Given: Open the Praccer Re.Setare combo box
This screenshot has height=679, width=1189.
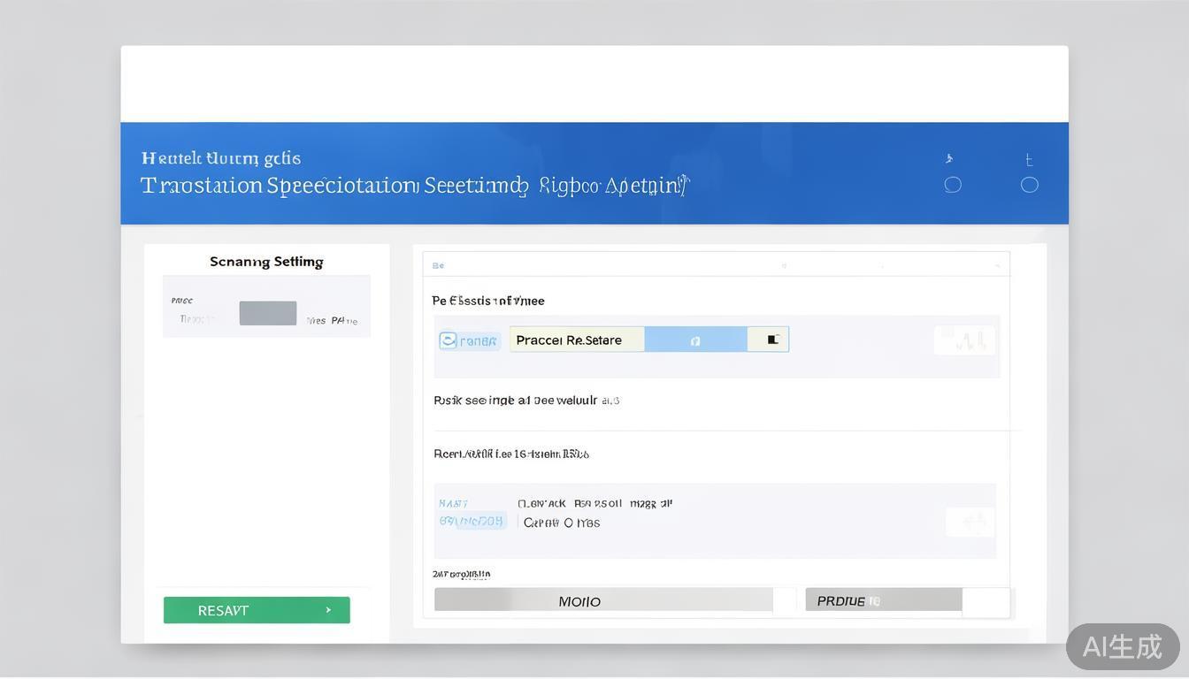Looking at the screenshot, I should click(577, 339).
